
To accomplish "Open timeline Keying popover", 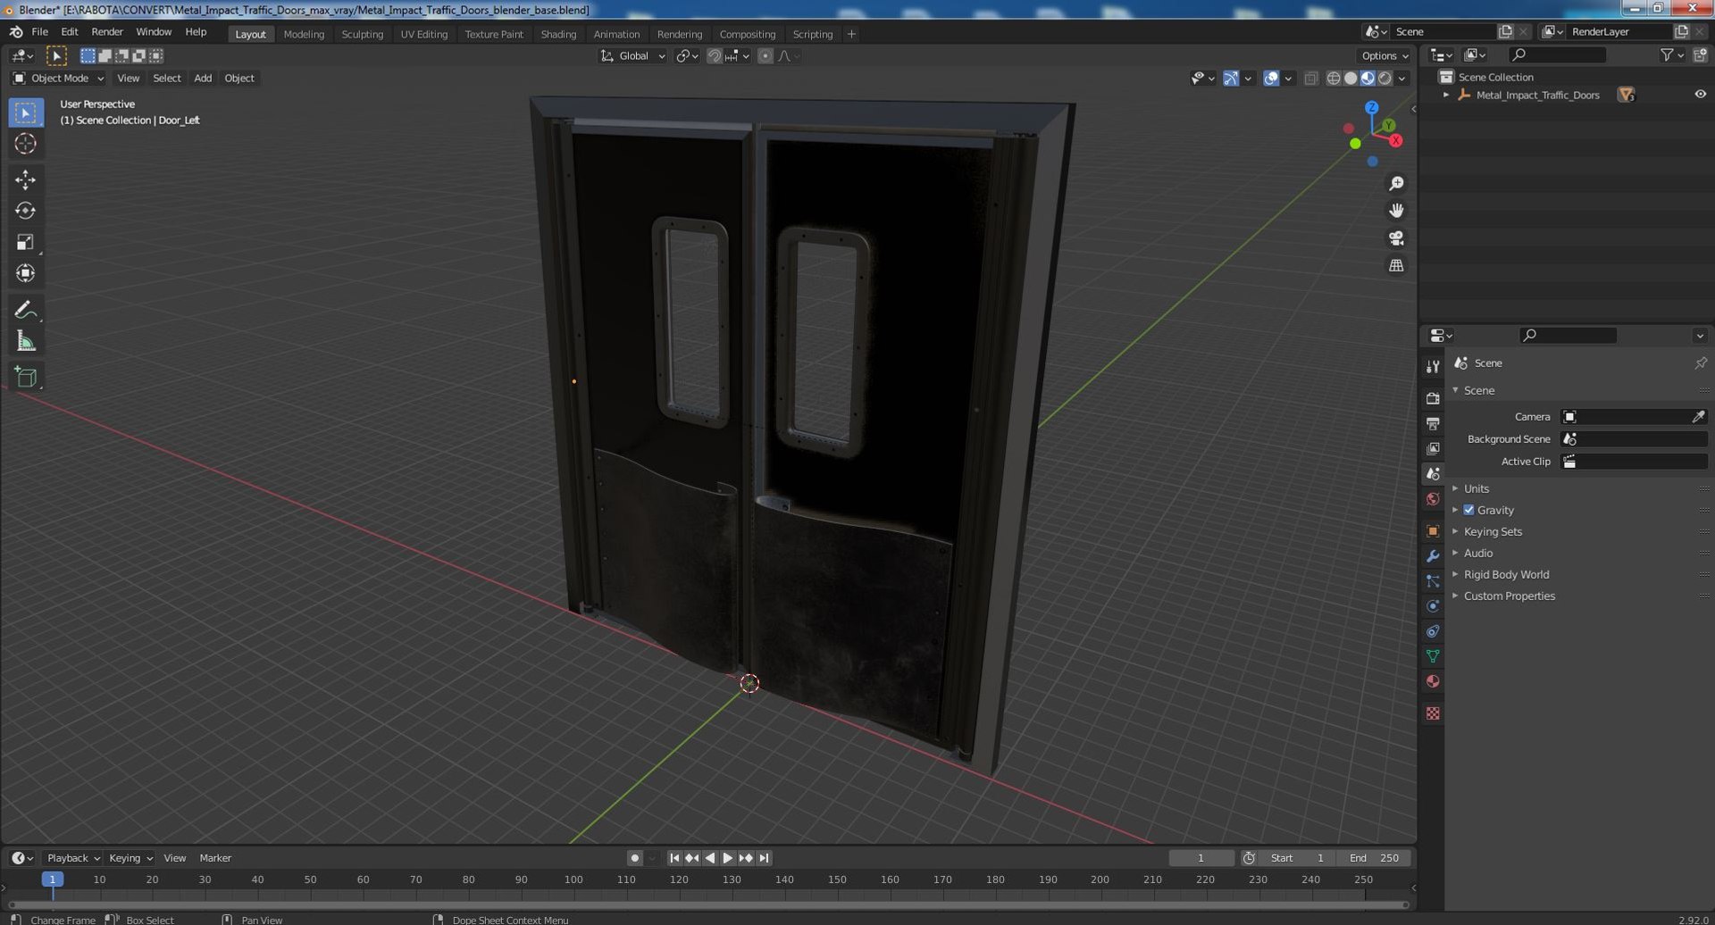I will 130,858.
